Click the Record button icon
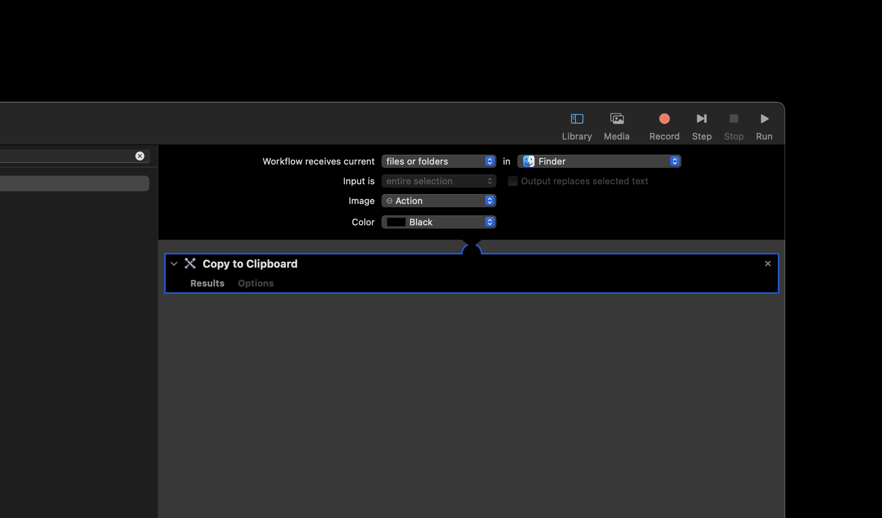 point(665,118)
